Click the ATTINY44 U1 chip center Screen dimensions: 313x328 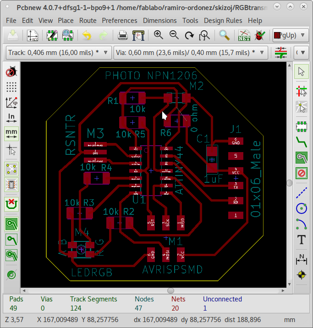point(151,171)
